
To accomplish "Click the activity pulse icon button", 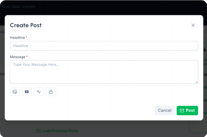I will 39,92.
